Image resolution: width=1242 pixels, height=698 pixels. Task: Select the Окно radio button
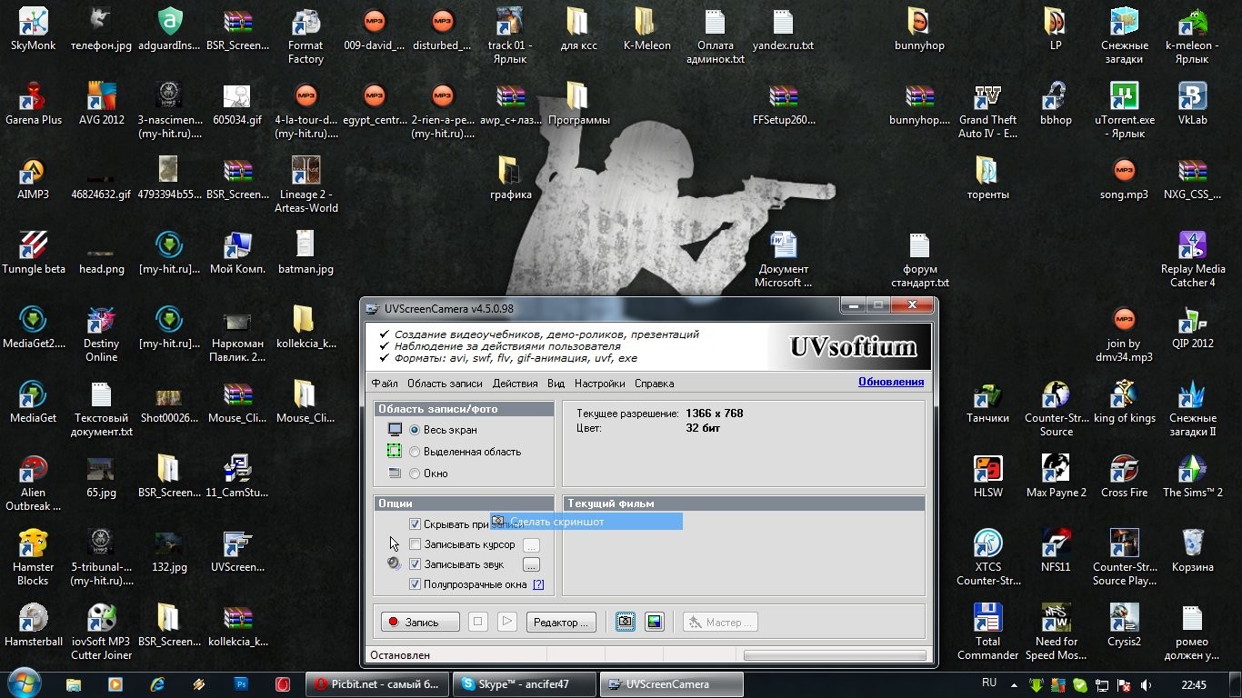[415, 474]
